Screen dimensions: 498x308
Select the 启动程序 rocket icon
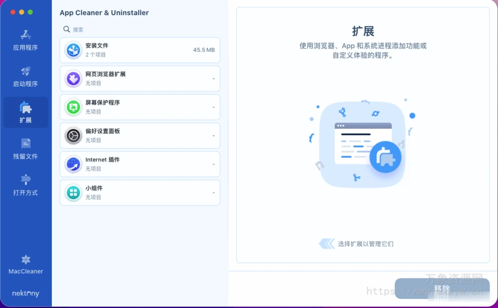tap(25, 72)
